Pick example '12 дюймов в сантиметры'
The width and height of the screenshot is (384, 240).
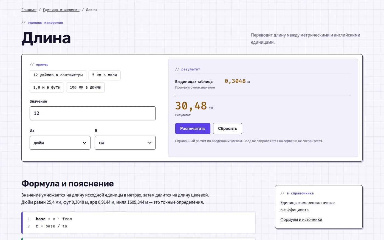pos(58,75)
